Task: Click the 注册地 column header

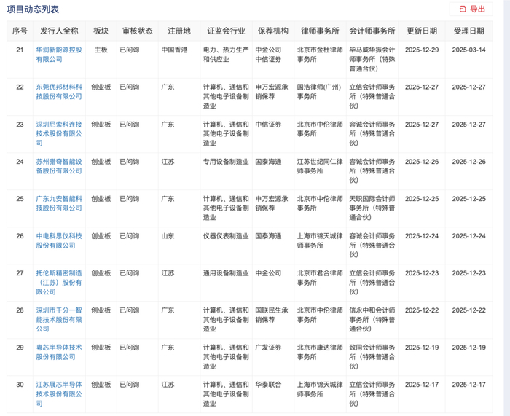Action: [179, 31]
